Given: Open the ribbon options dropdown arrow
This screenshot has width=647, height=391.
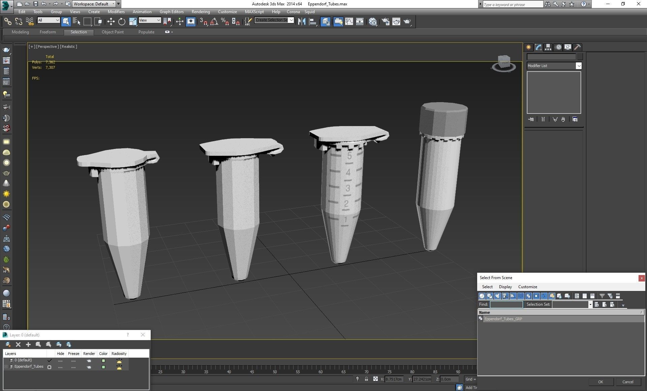Looking at the screenshot, I should 172,32.
